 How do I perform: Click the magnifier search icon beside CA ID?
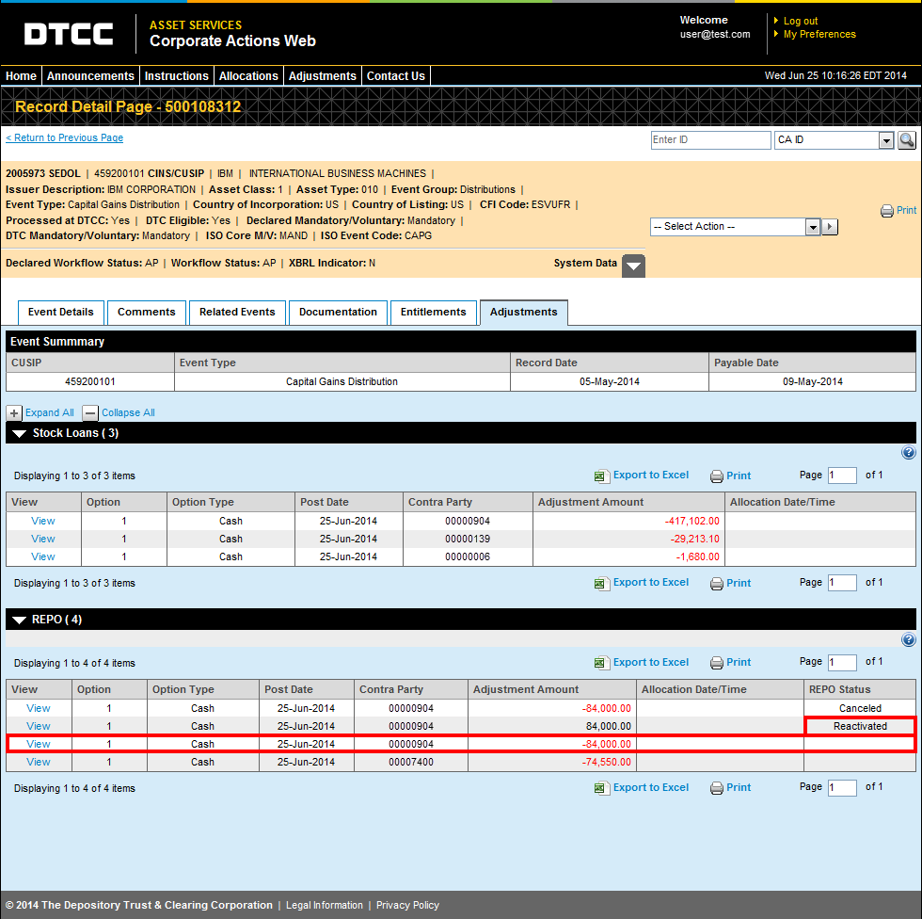(x=907, y=140)
